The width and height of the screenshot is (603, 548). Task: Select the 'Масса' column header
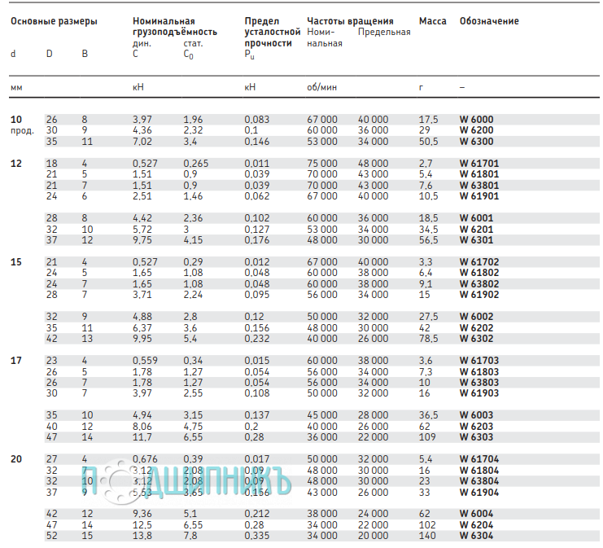[x=433, y=21]
